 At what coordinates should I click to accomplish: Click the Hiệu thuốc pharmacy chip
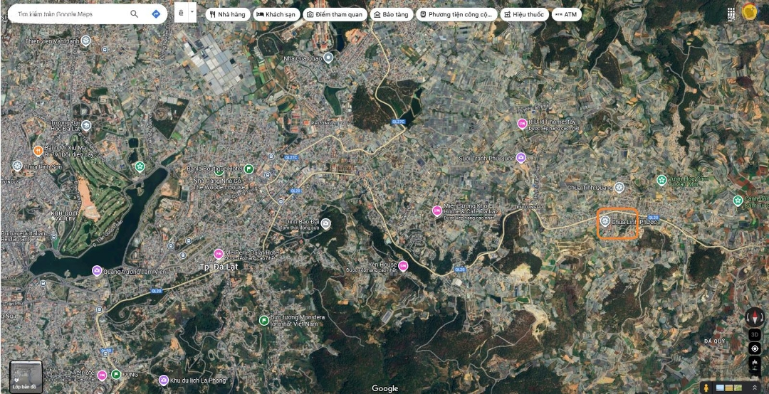(x=523, y=14)
